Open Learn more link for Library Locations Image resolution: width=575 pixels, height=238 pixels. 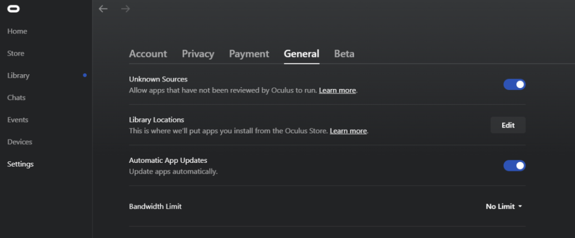348,131
